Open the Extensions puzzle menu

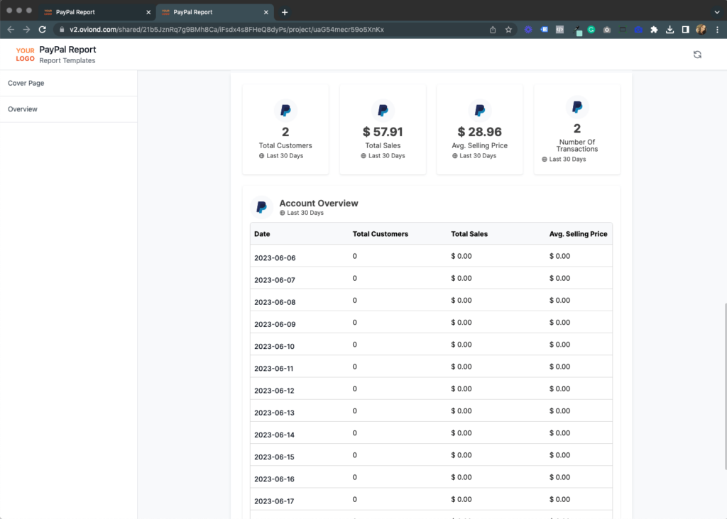654,30
